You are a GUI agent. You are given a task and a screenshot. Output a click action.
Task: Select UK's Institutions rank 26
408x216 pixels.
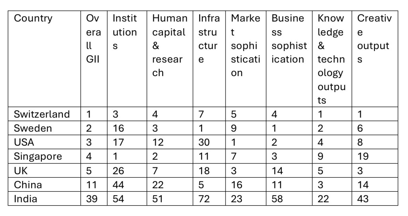coord(119,171)
